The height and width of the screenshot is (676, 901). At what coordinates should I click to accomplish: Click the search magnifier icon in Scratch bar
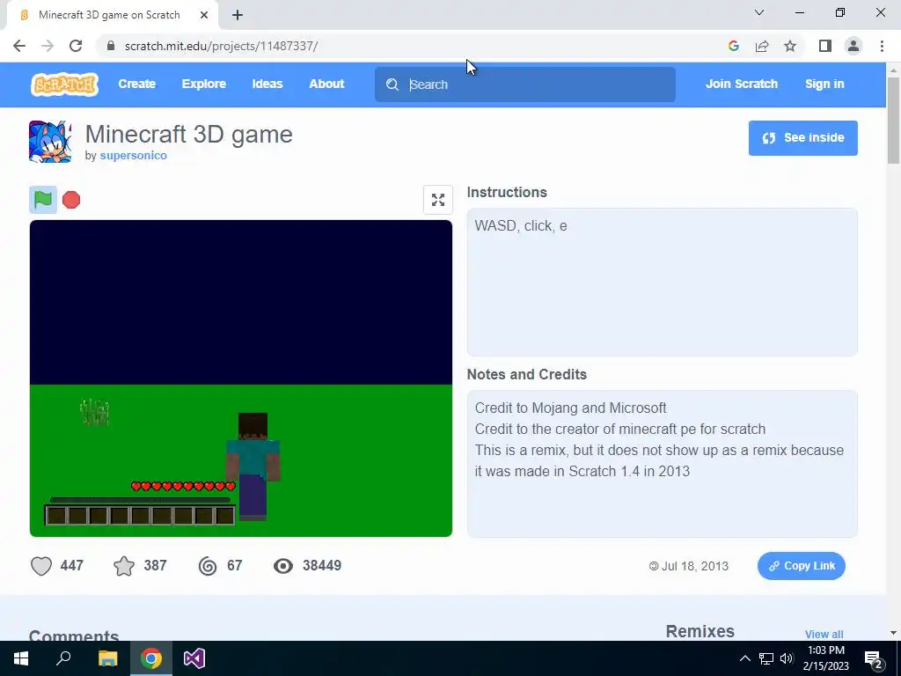tap(392, 84)
